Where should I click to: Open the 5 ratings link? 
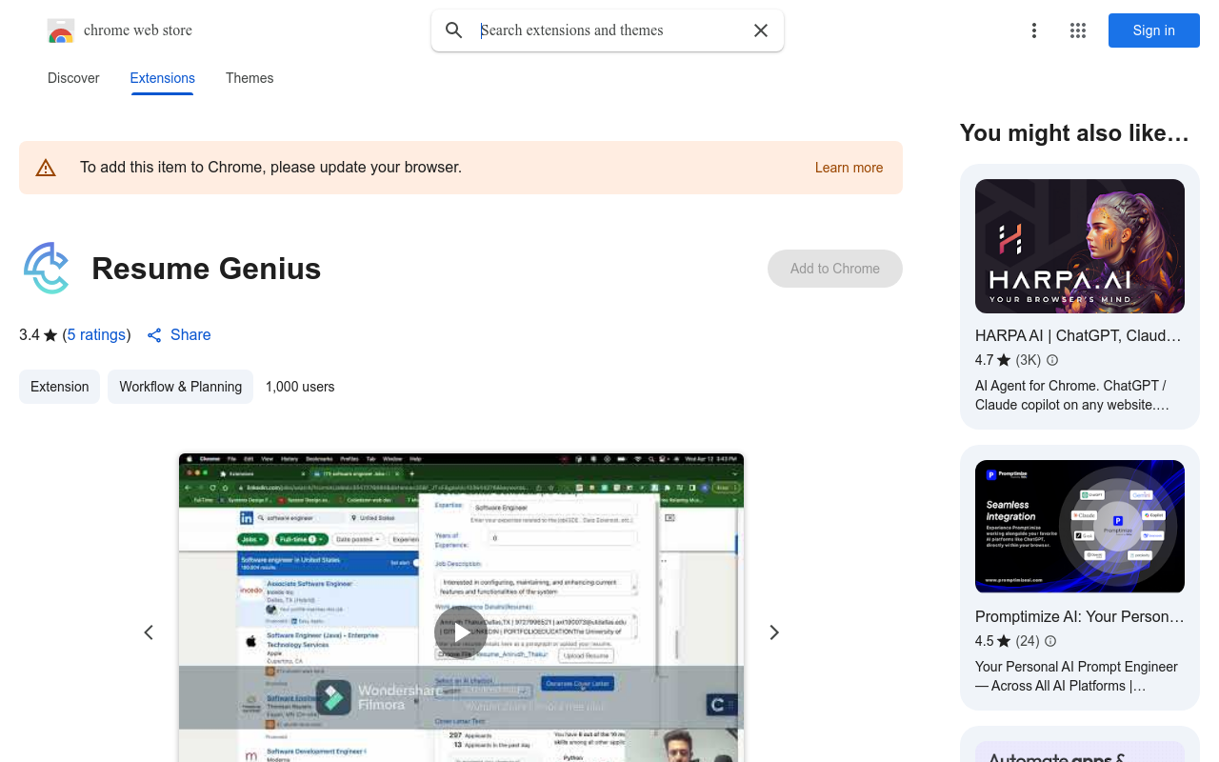coord(97,335)
